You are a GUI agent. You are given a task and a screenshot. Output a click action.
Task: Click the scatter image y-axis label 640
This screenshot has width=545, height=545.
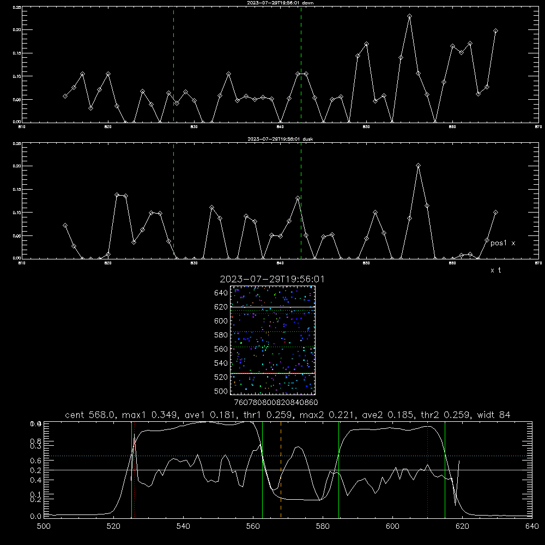click(x=221, y=293)
